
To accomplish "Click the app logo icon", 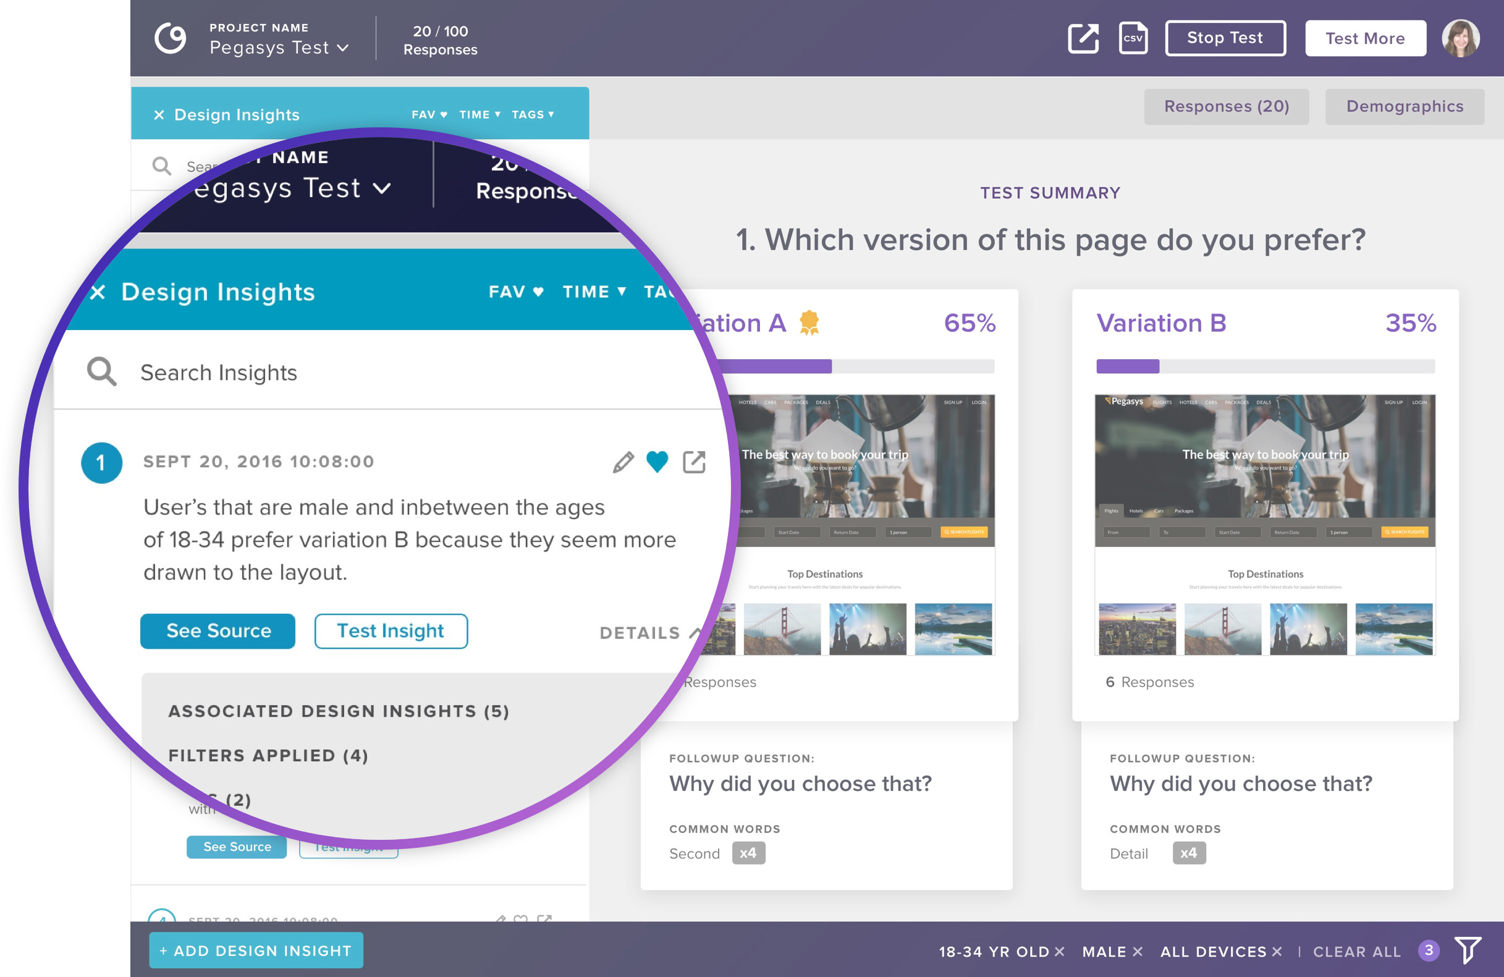I will tap(170, 38).
